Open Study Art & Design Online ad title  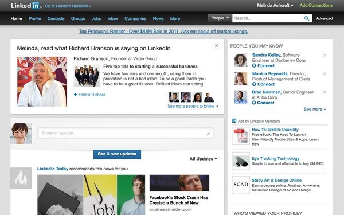(x=277, y=181)
